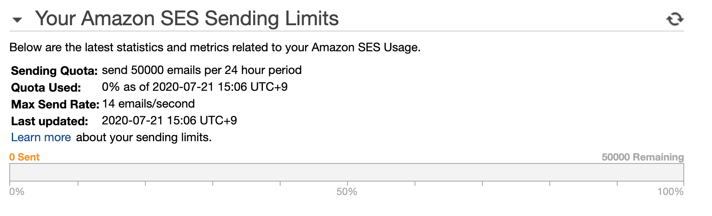Click the "send 50000 emails per 24 hour period" value
This screenshot has height=216, width=712.
pos(202,70)
